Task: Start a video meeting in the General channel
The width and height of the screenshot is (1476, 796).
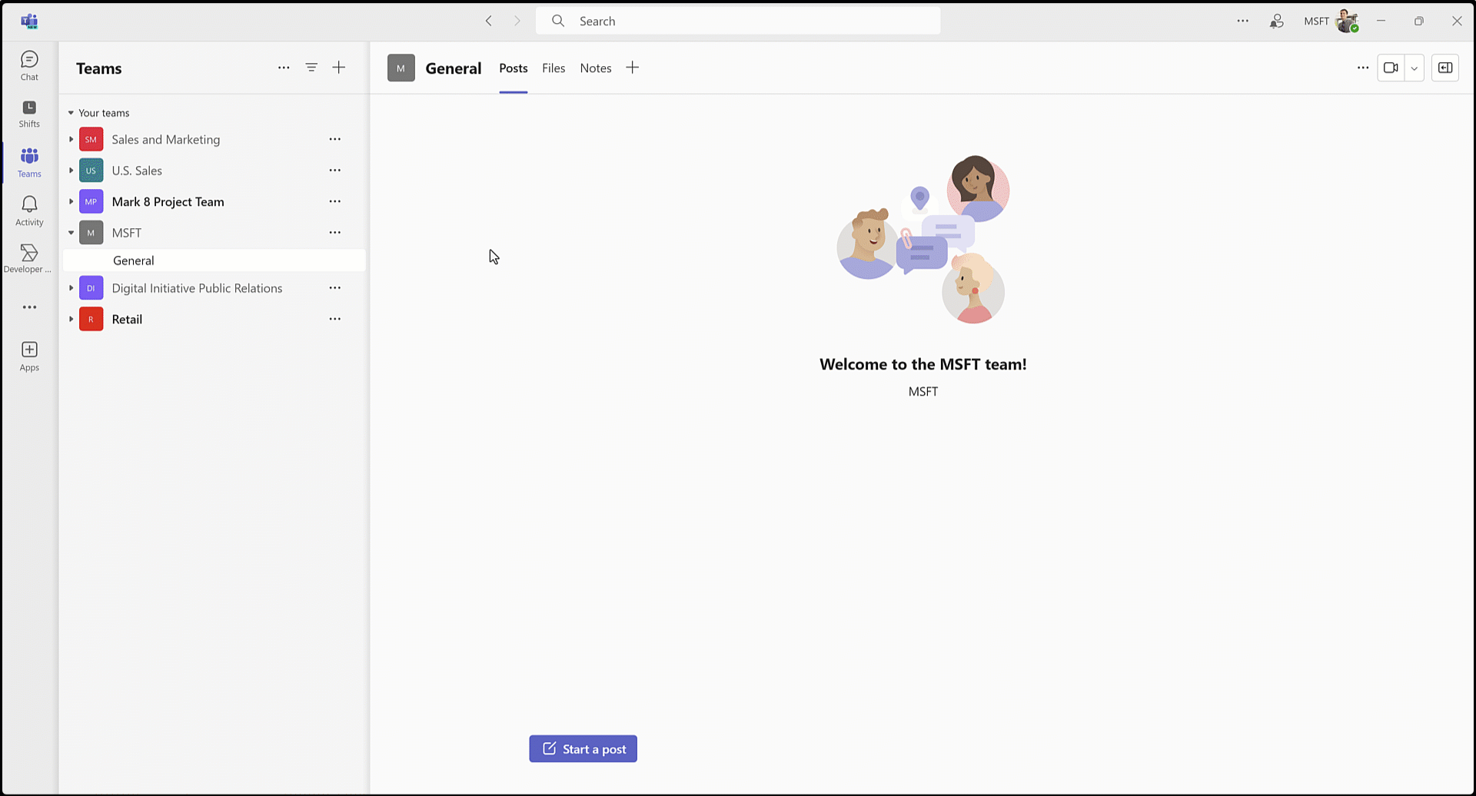Action: pos(1391,68)
